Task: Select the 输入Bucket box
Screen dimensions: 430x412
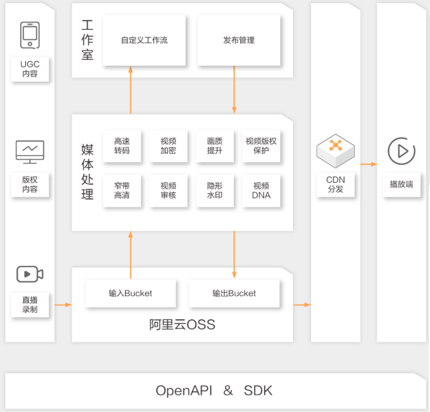Action: (130, 293)
